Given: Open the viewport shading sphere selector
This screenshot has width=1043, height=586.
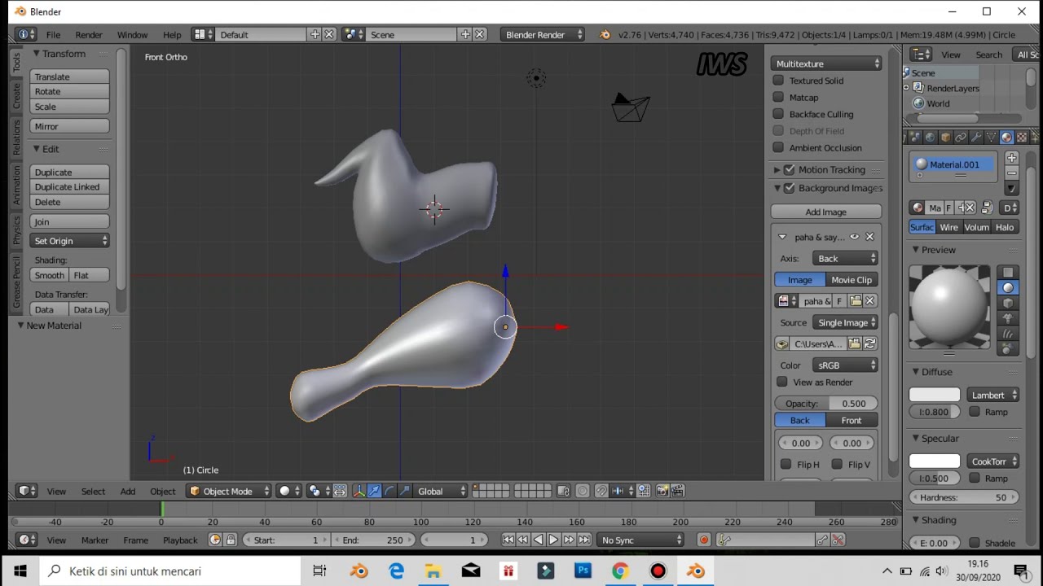Looking at the screenshot, I should [x=289, y=491].
